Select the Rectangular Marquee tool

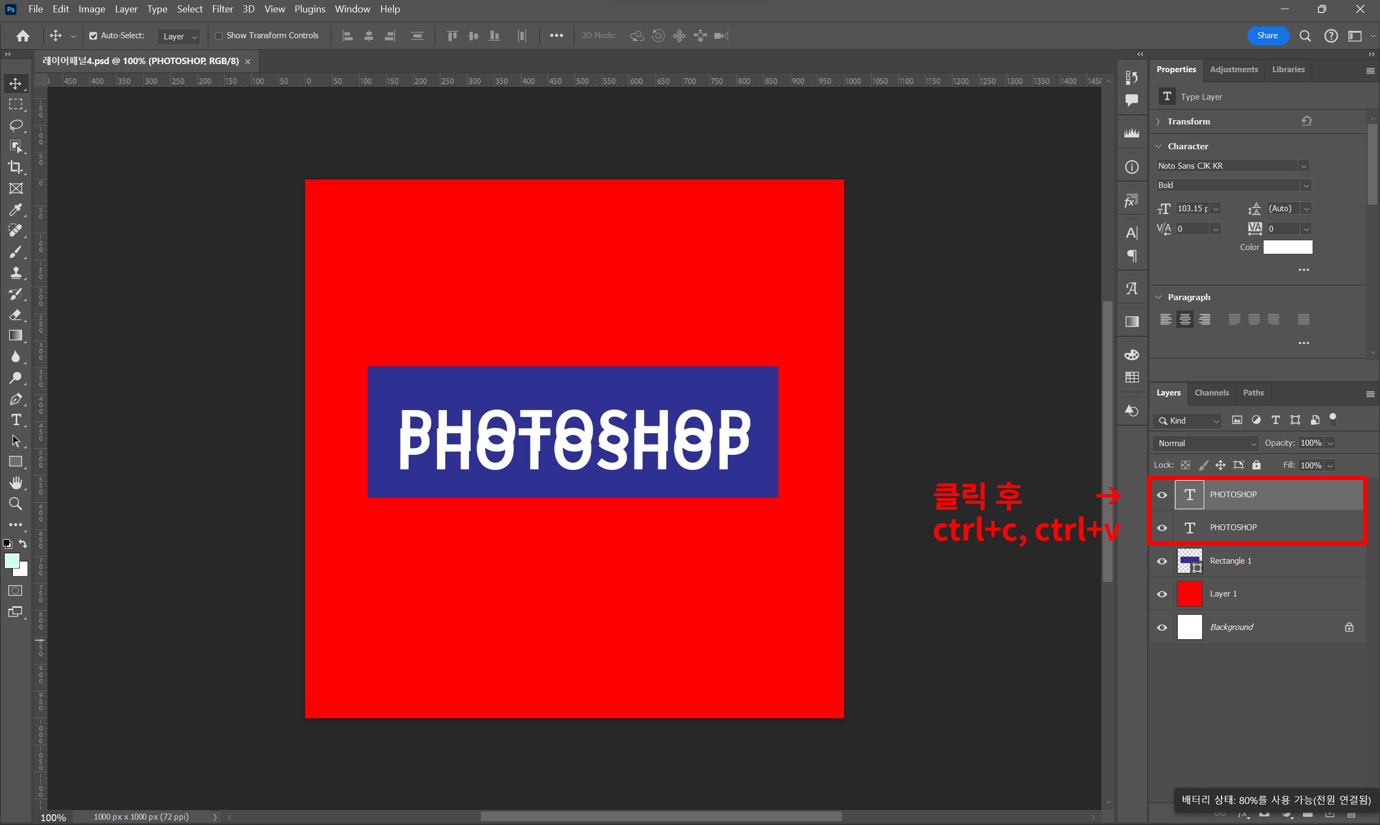[x=16, y=105]
